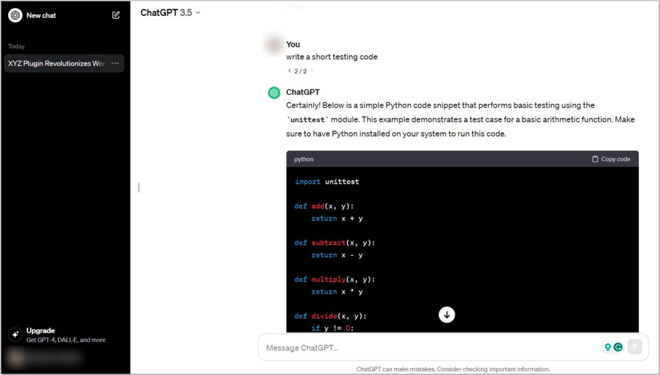The height and width of the screenshot is (375, 660).
Task: Click the '2 / 2' version counter
Action: 300,71
